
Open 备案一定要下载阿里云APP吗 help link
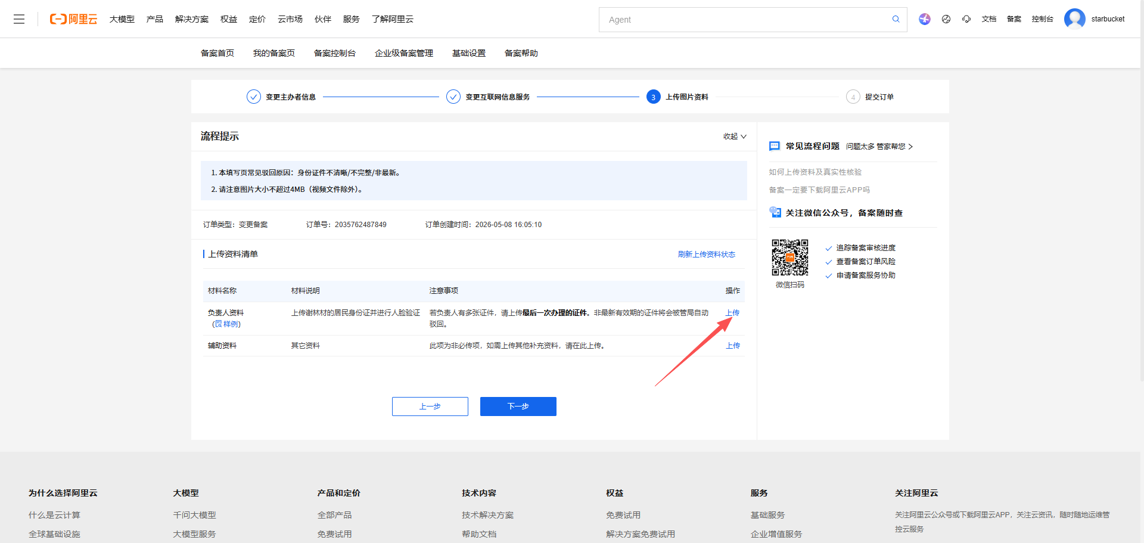tap(819, 190)
